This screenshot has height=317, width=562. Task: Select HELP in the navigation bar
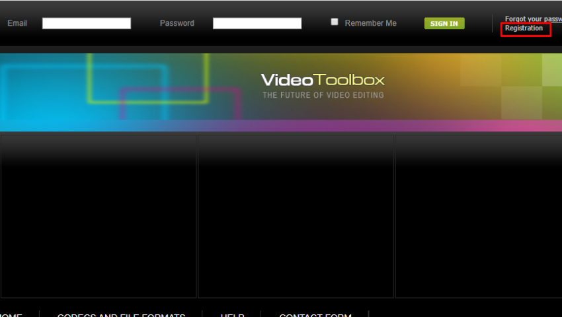232,315
